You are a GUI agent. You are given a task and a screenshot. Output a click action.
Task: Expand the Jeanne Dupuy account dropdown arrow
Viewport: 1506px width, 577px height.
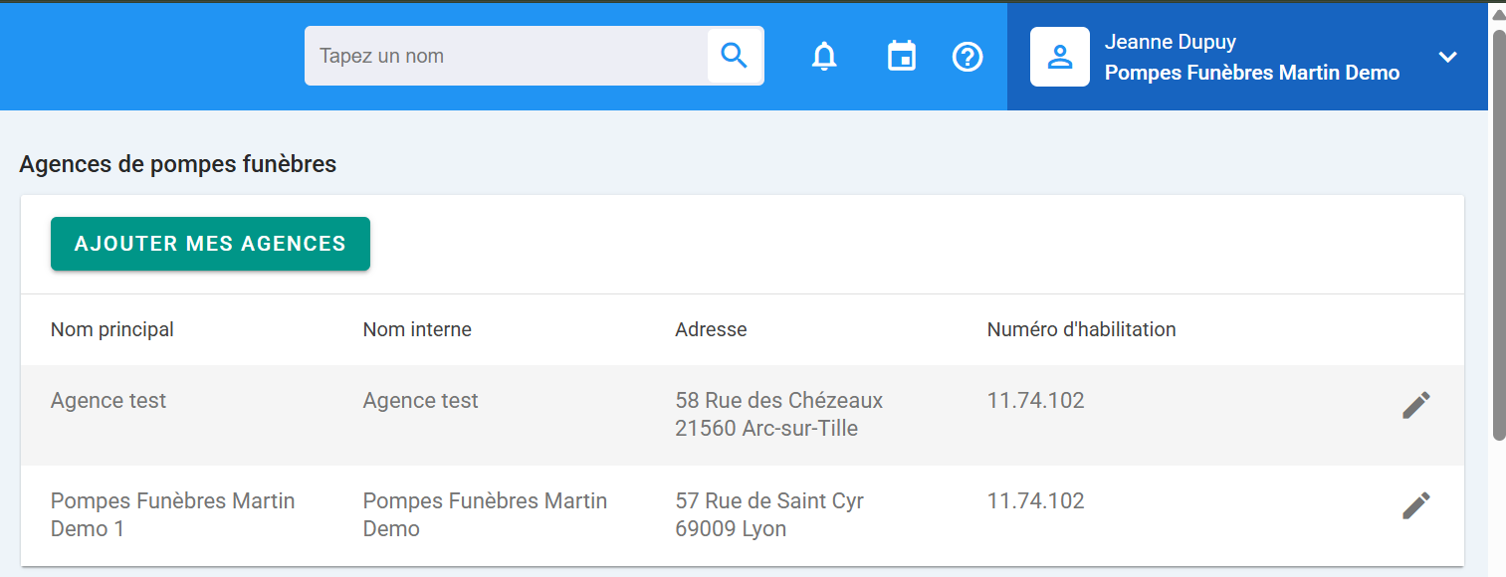(1447, 57)
